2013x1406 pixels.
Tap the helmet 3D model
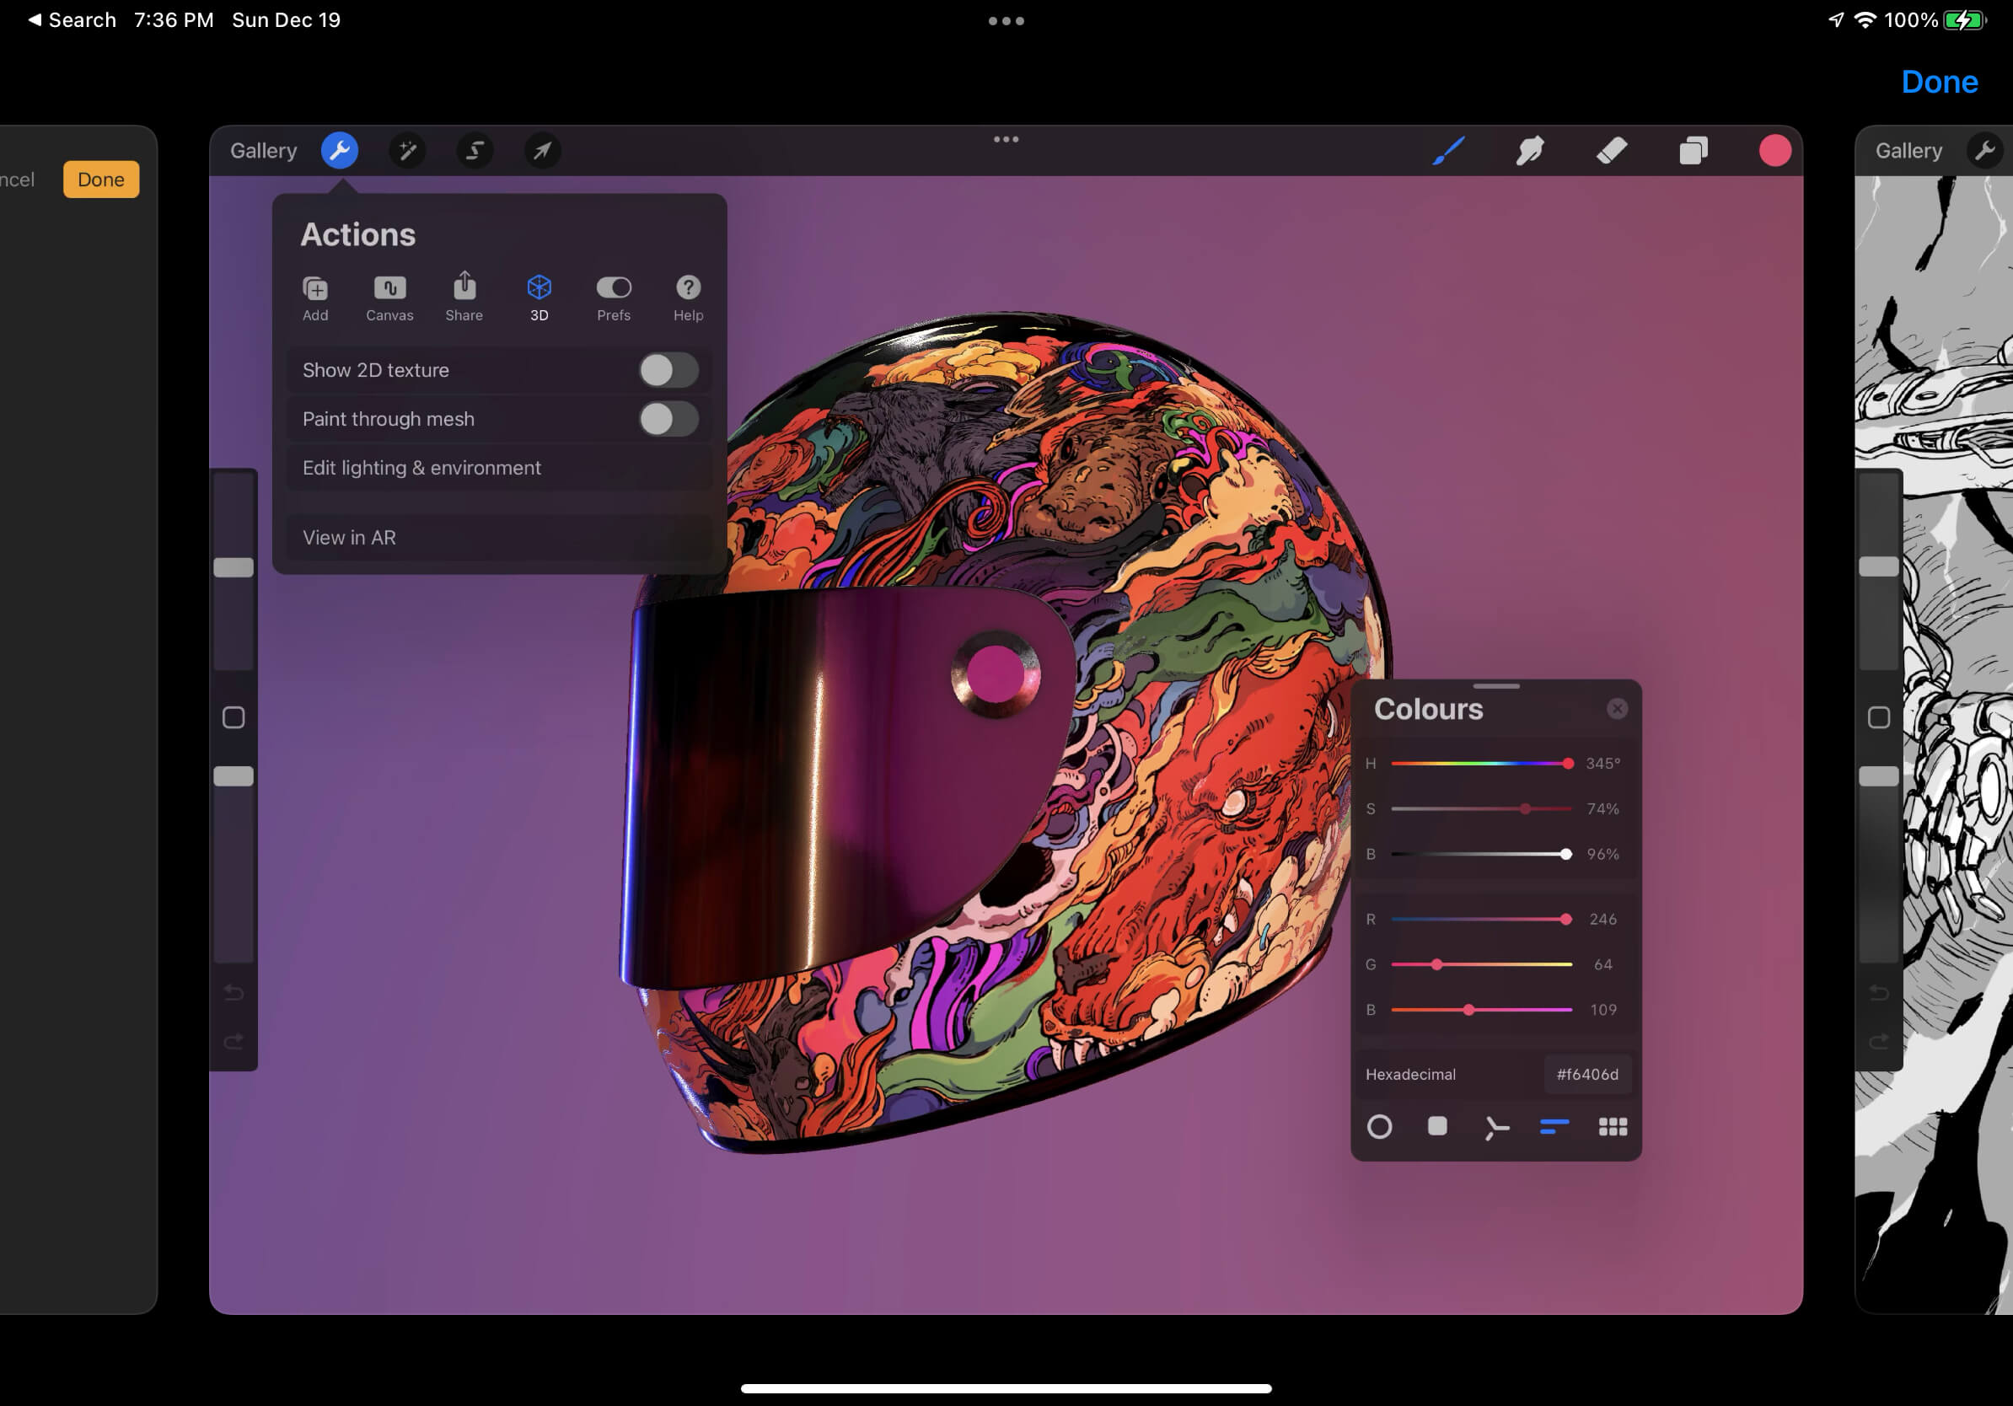coord(1005,732)
